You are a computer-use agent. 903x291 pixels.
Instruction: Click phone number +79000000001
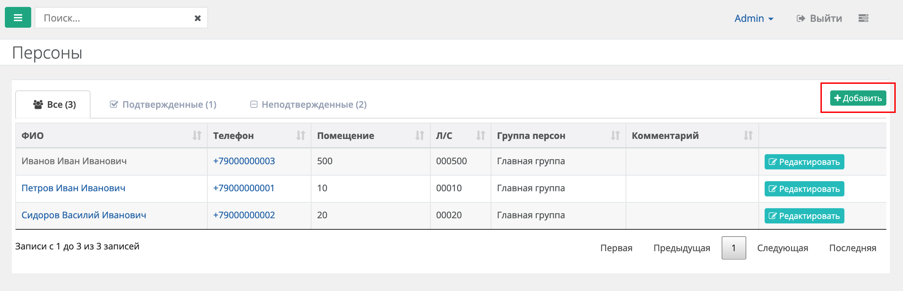[x=244, y=188]
